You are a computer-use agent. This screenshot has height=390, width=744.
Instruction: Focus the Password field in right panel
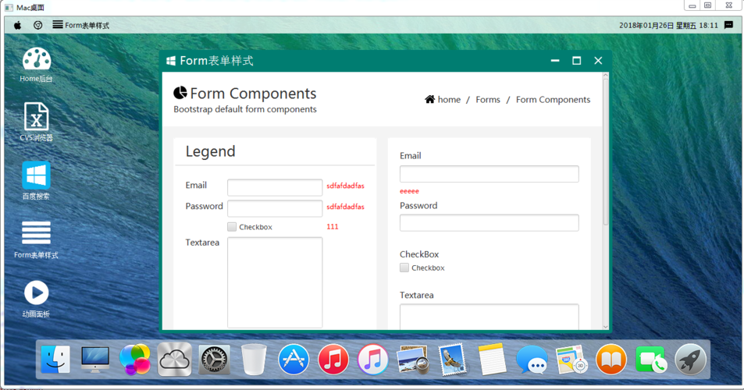pyautogui.click(x=489, y=223)
